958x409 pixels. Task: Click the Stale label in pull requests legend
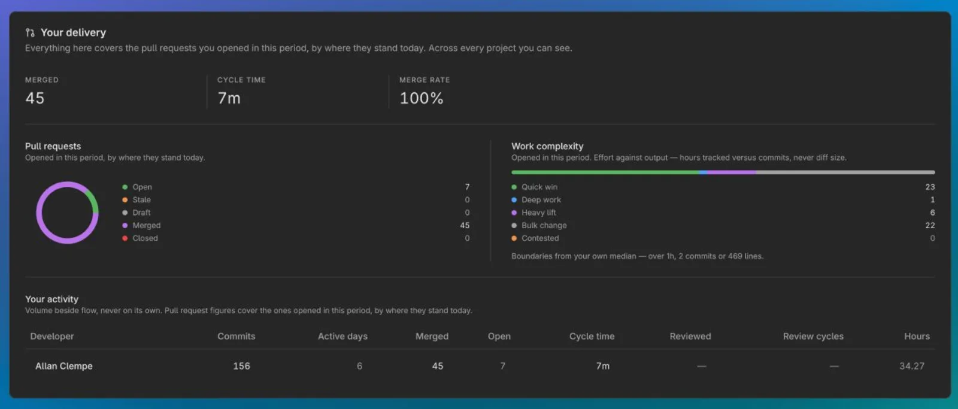pos(141,200)
